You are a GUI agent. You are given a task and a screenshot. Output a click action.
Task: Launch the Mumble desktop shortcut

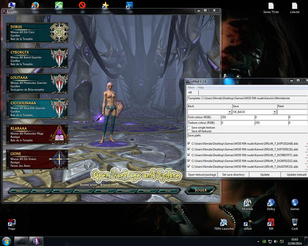click(247, 203)
